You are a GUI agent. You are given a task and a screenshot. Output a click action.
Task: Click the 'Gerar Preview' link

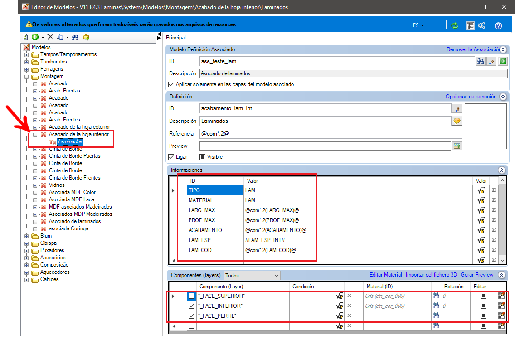(x=477, y=275)
